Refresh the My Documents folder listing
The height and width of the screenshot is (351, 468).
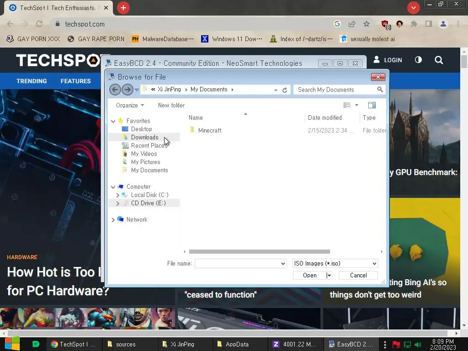point(285,90)
